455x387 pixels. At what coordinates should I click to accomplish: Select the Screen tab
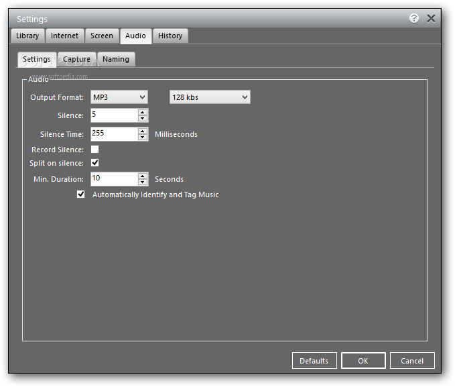(x=102, y=36)
